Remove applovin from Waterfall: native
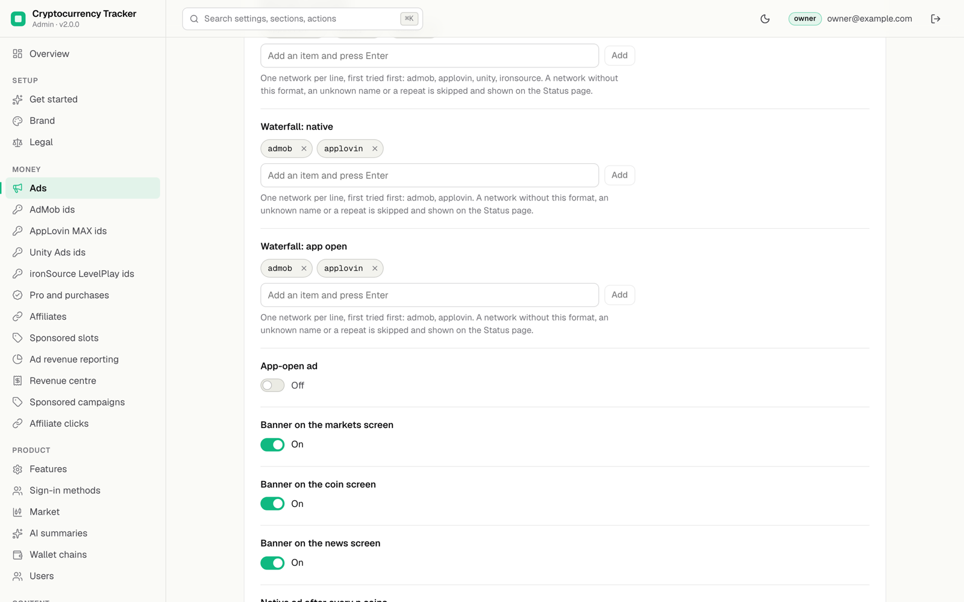 (x=375, y=149)
